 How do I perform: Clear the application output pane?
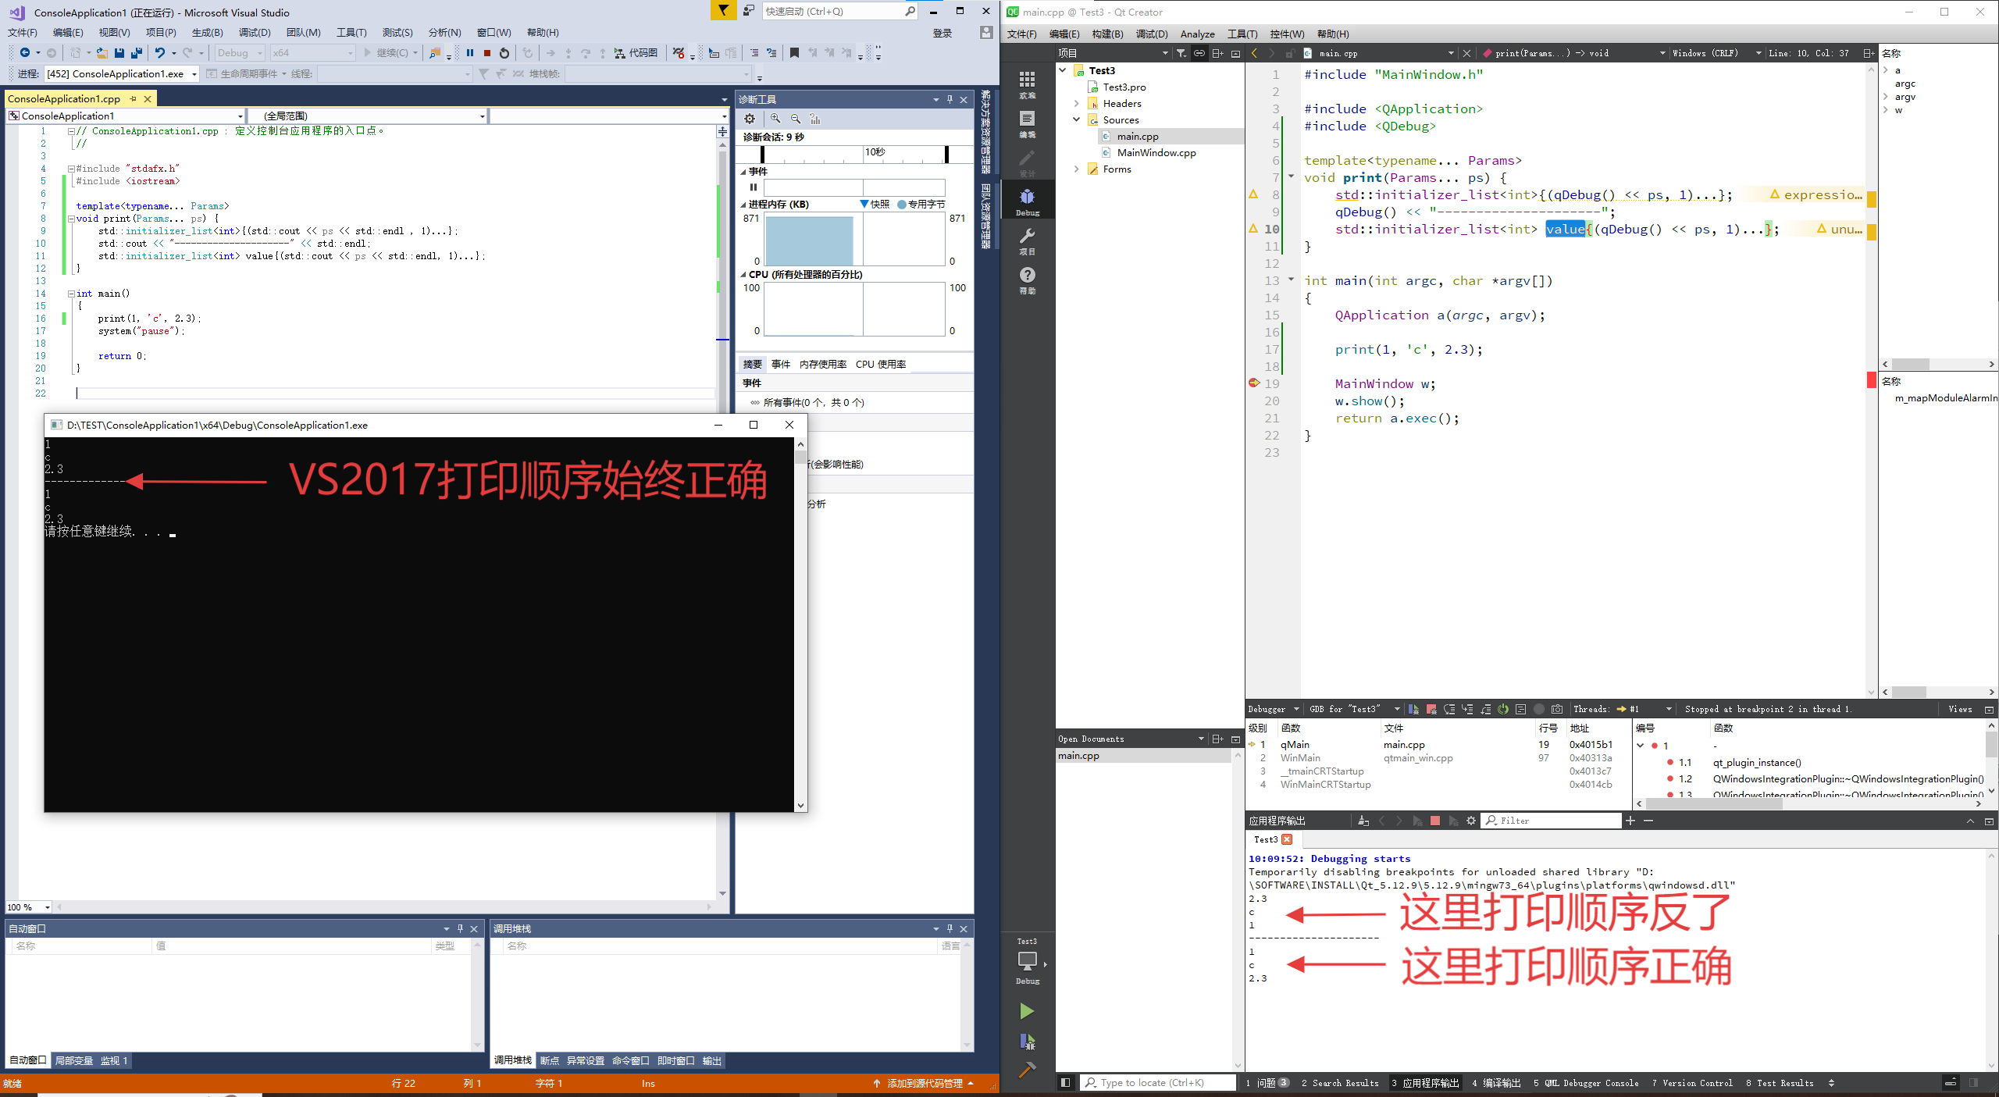1363,821
